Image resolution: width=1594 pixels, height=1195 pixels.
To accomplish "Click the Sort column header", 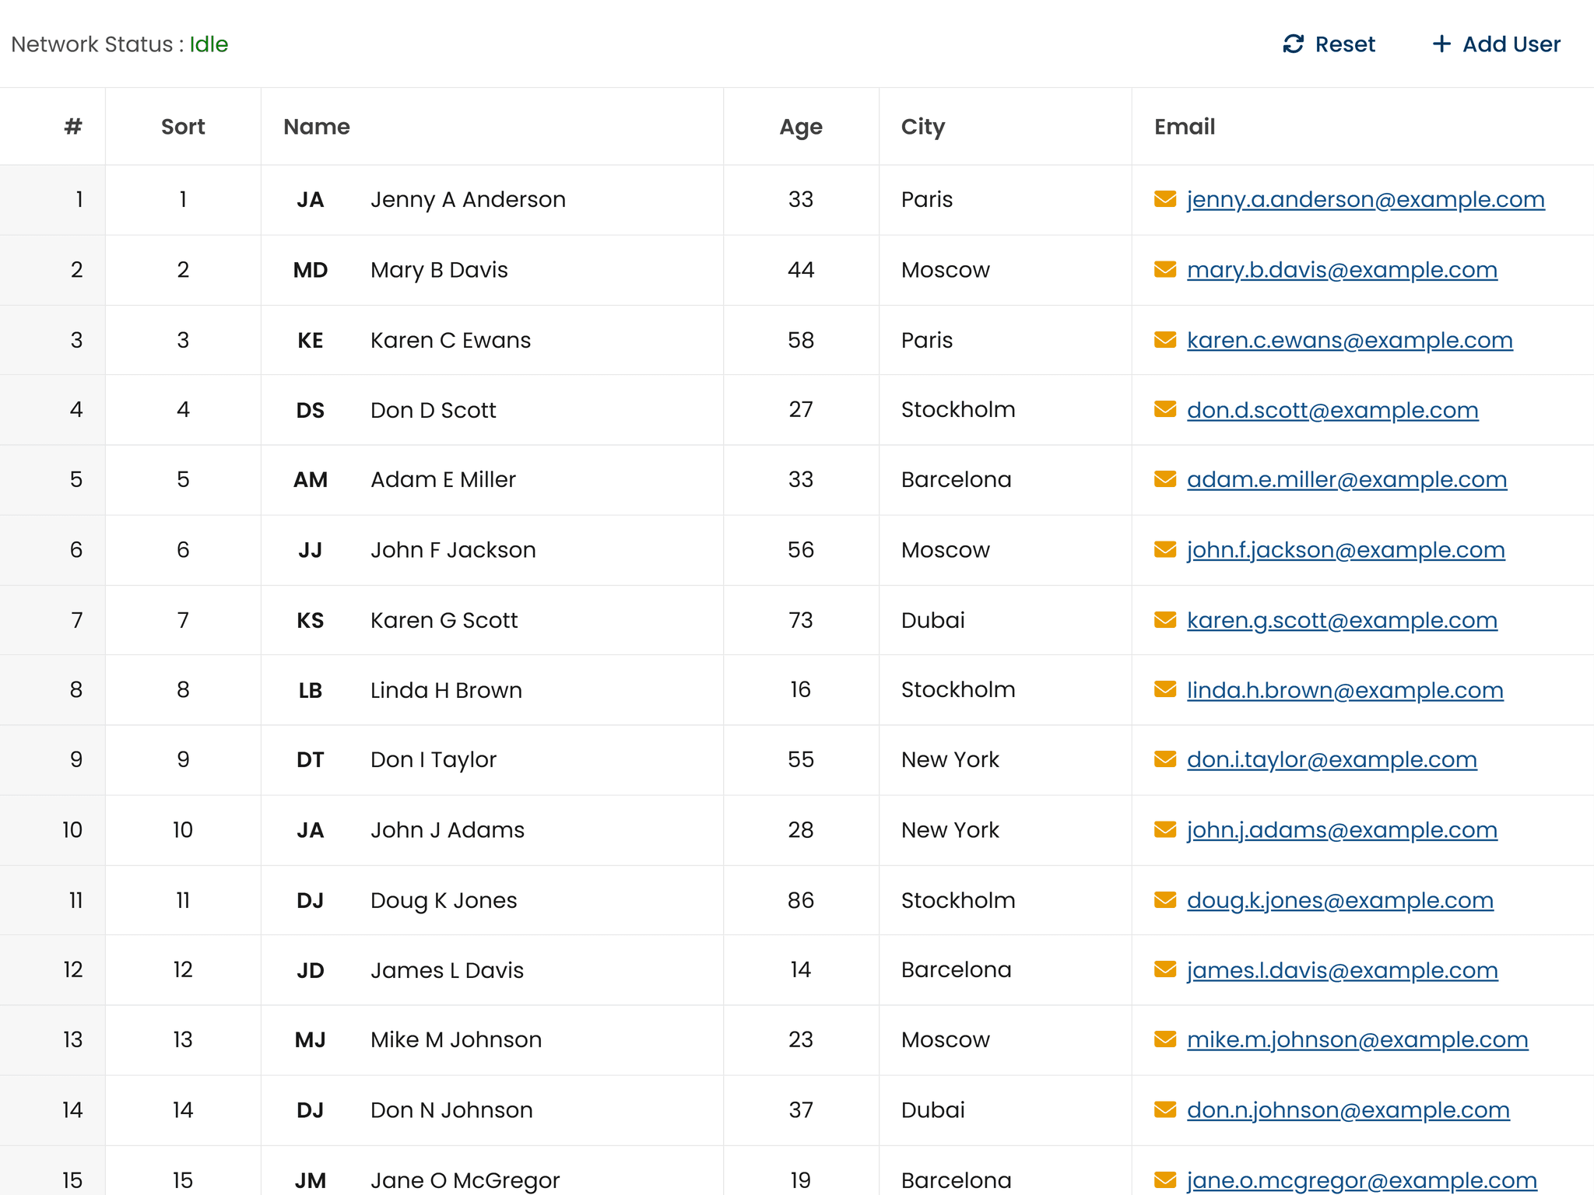I will [x=183, y=127].
